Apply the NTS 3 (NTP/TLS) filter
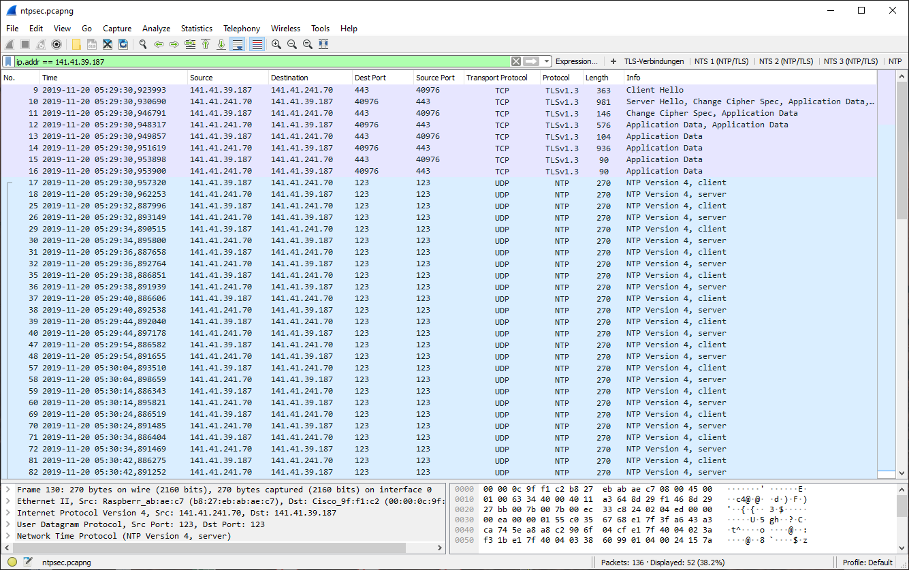The height and width of the screenshot is (570, 909). 850,61
